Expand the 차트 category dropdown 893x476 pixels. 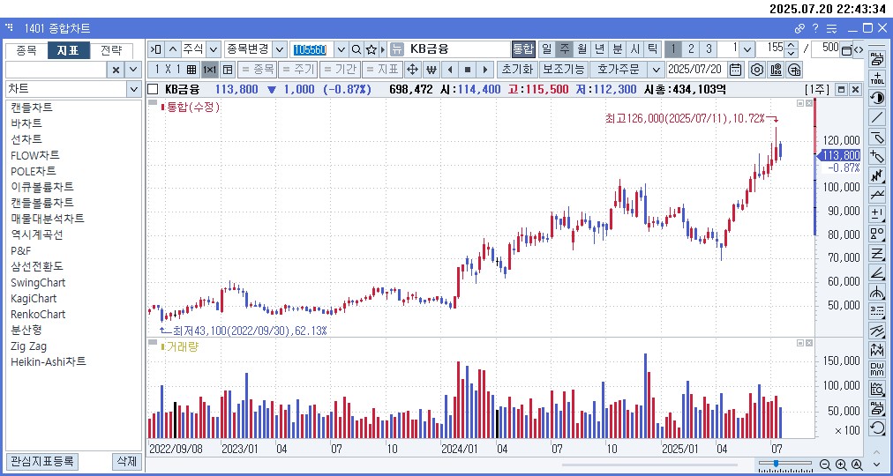coord(133,89)
